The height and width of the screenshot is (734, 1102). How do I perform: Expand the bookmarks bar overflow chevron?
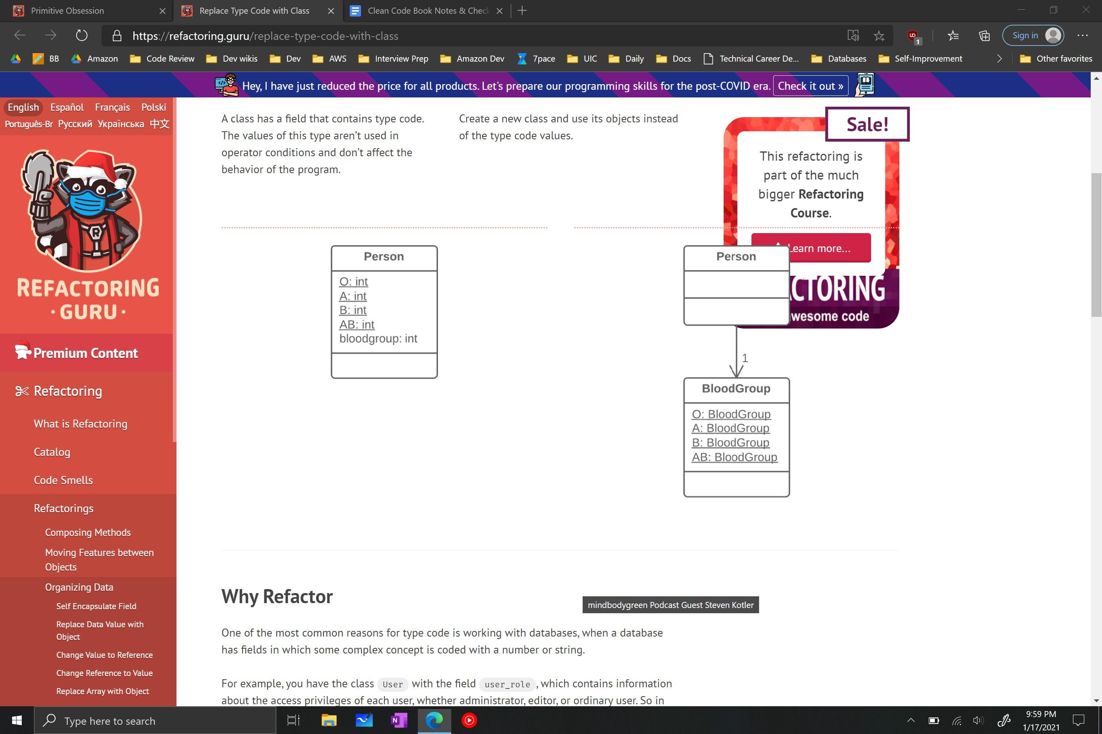click(x=999, y=58)
